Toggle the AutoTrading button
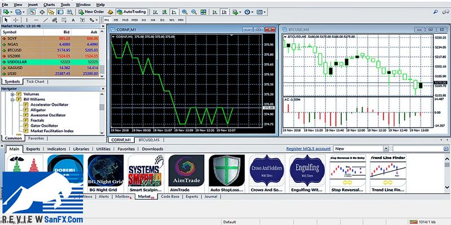Image resolution: width=451 pixels, height=225 pixels. coord(131,12)
